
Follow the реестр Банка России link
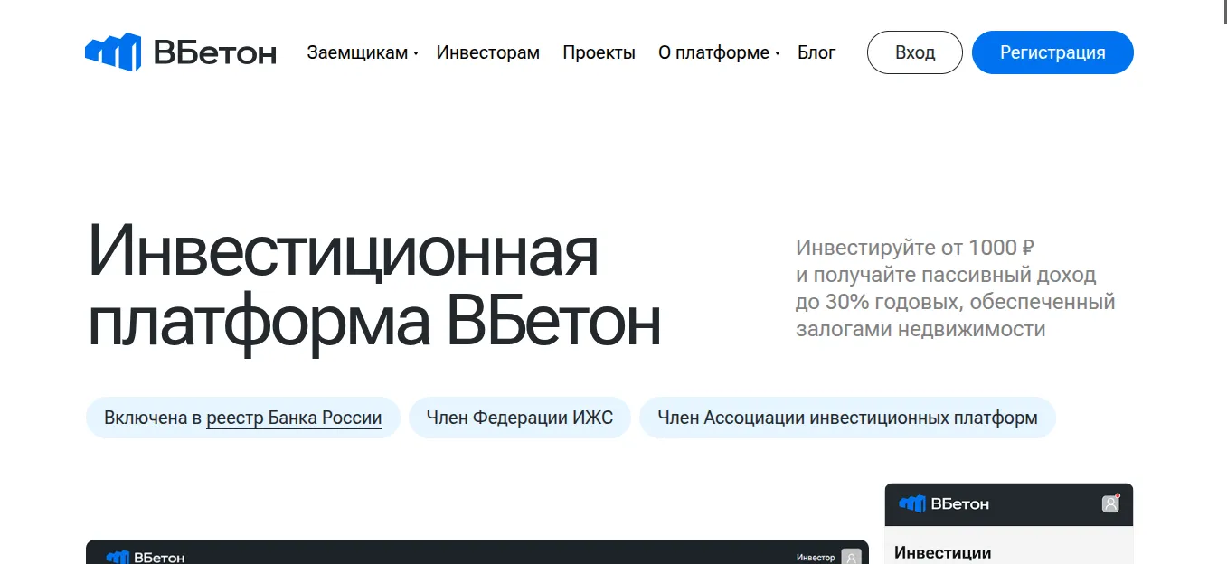pos(294,418)
